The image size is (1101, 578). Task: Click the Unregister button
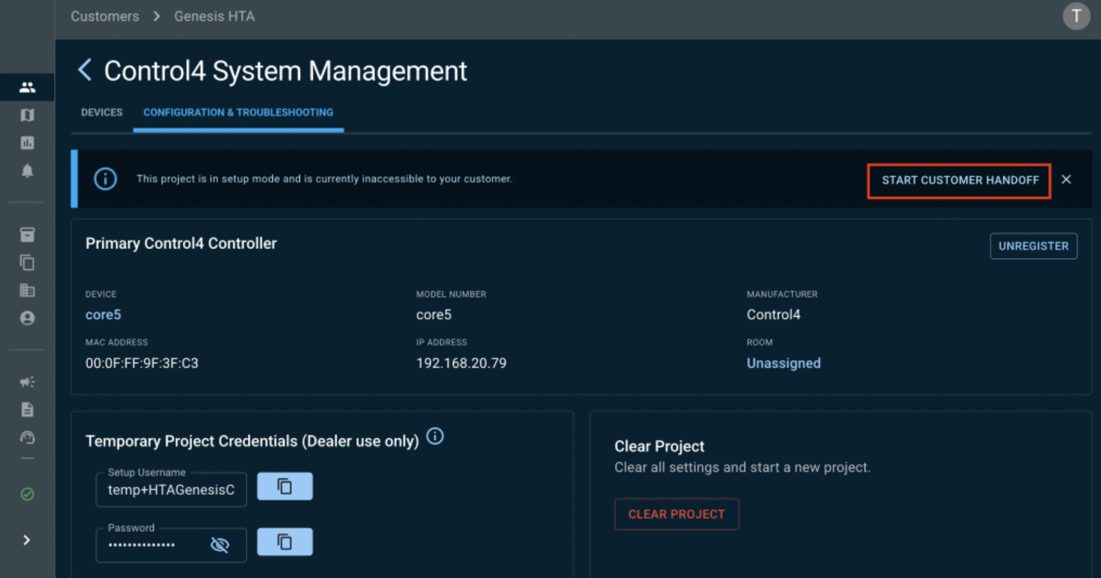[1033, 246]
